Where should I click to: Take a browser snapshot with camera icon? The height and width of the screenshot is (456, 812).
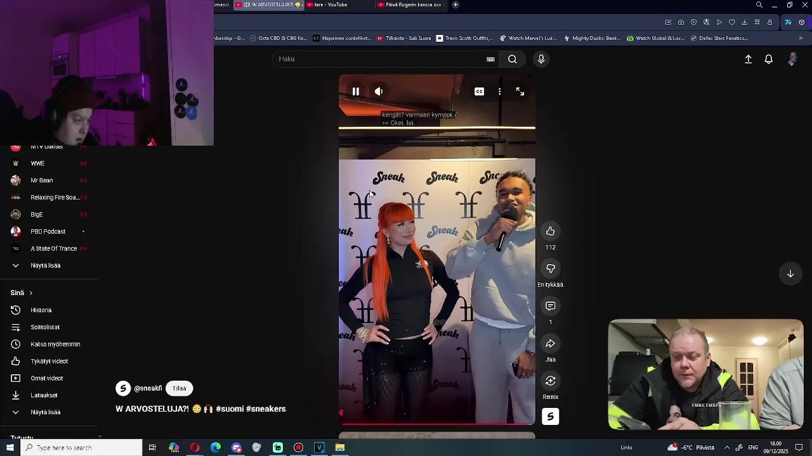tap(681, 22)
